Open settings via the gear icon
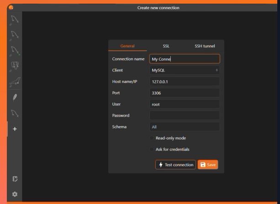Screen dimensions: 280x204 (x=15, y=194)
